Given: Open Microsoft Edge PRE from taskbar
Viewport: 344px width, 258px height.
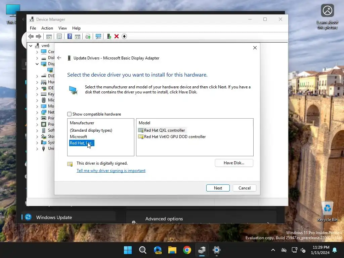Looking at the screenshot, I should (158, 250).
